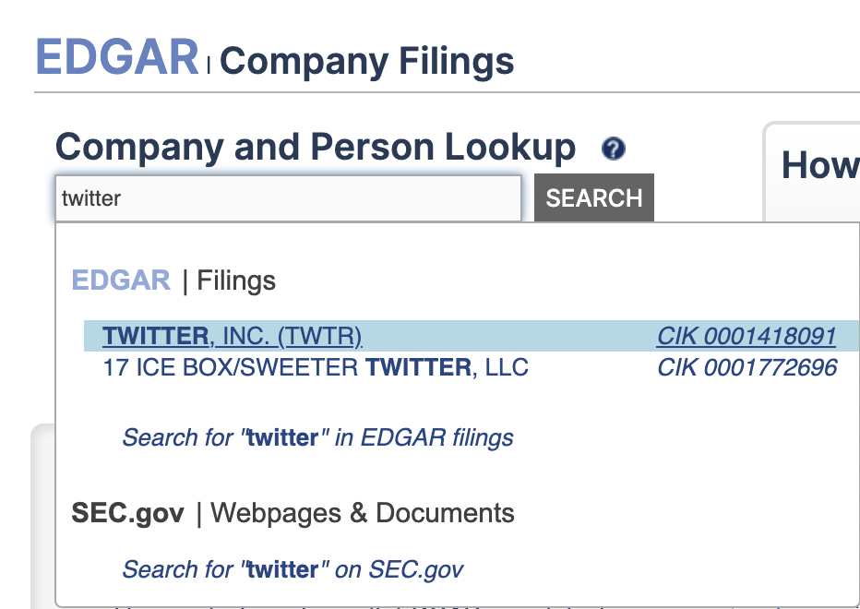This screenshot has height=609, width=860.
Task: Click the bold TWITTER word in LLC suggestion
Action: [418, 367]
